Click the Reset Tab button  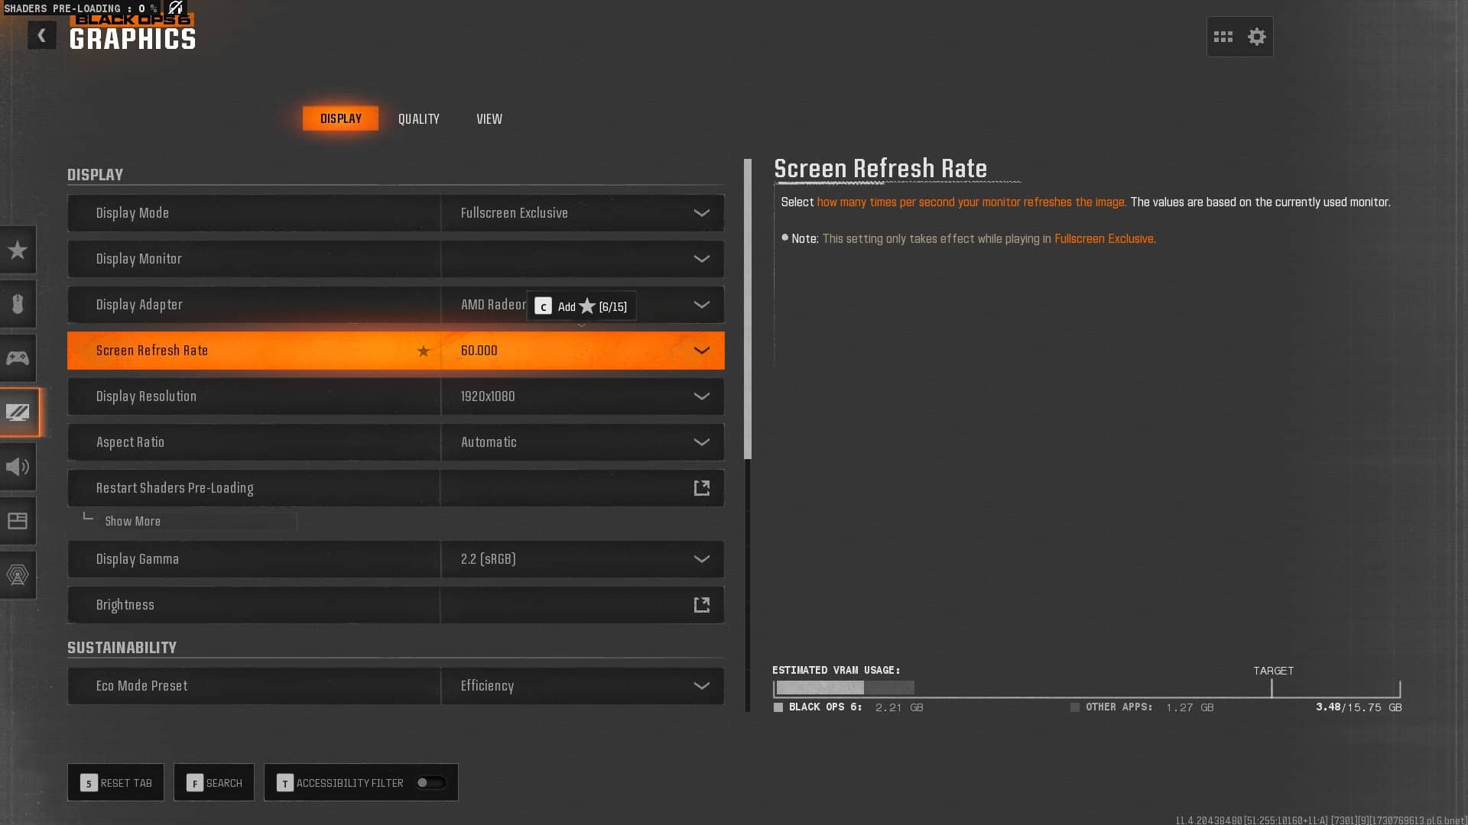tap(115, 782)
